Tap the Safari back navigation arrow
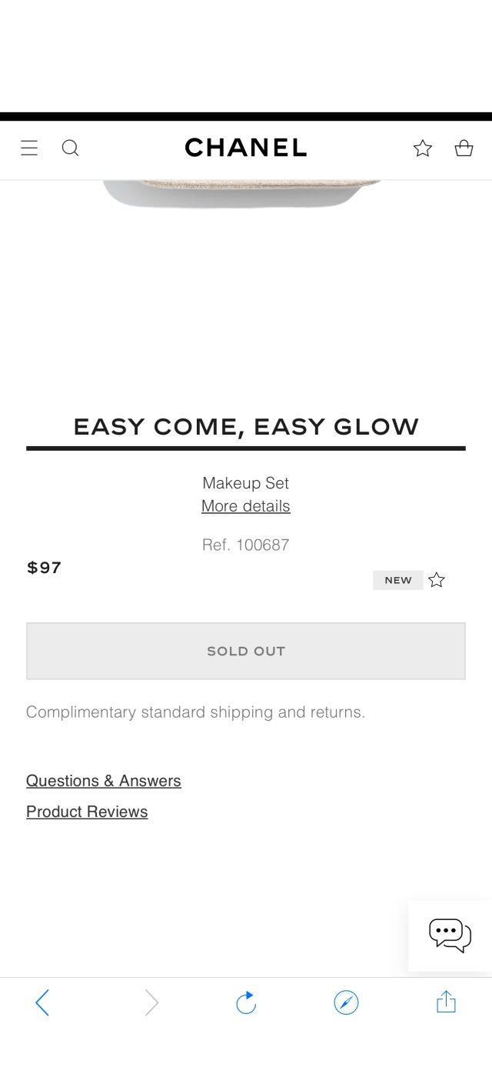Image resolution: width=492 pixels, height=1067 pixels. [42, 1002]
